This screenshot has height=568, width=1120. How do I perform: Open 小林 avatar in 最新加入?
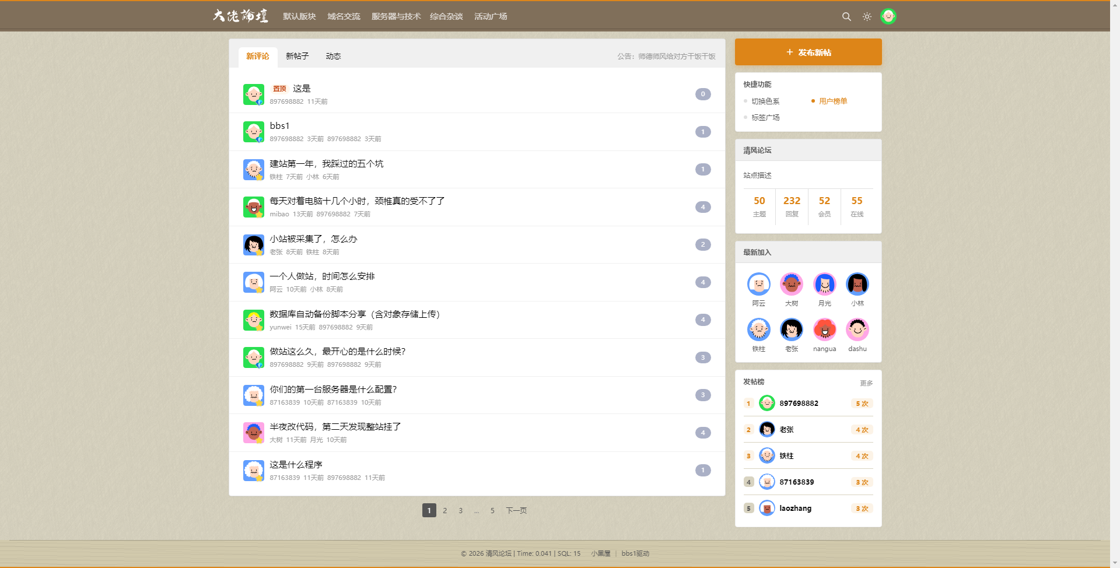pos(857,284)
